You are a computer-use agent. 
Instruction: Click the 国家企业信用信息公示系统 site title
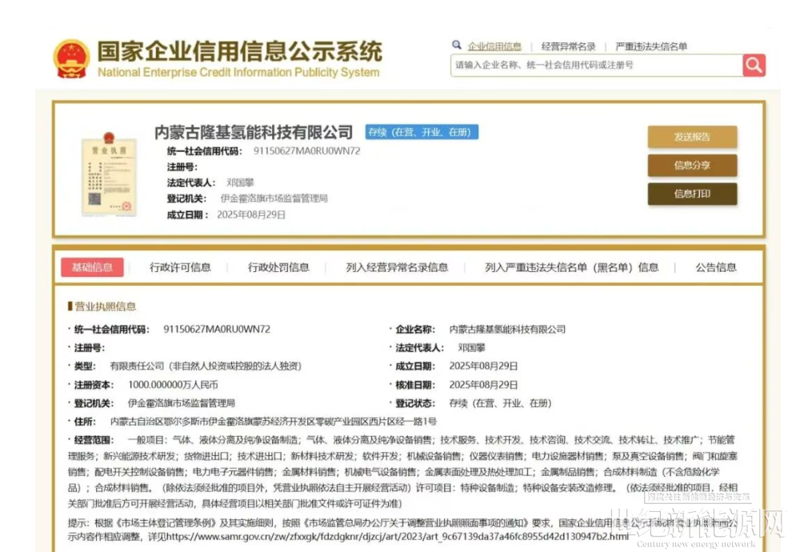pyautogui.click(x=239, y=53)
